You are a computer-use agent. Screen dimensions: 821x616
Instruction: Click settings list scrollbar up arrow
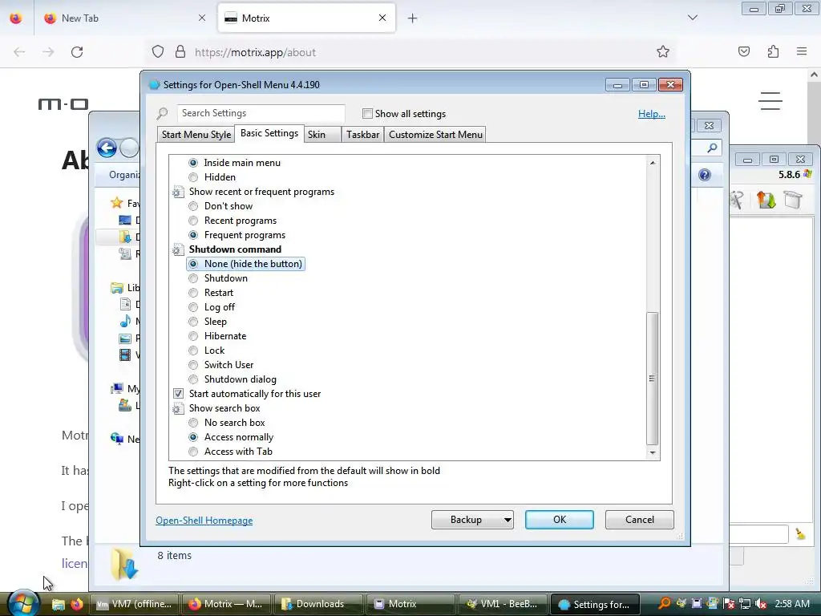coord(653,163)
